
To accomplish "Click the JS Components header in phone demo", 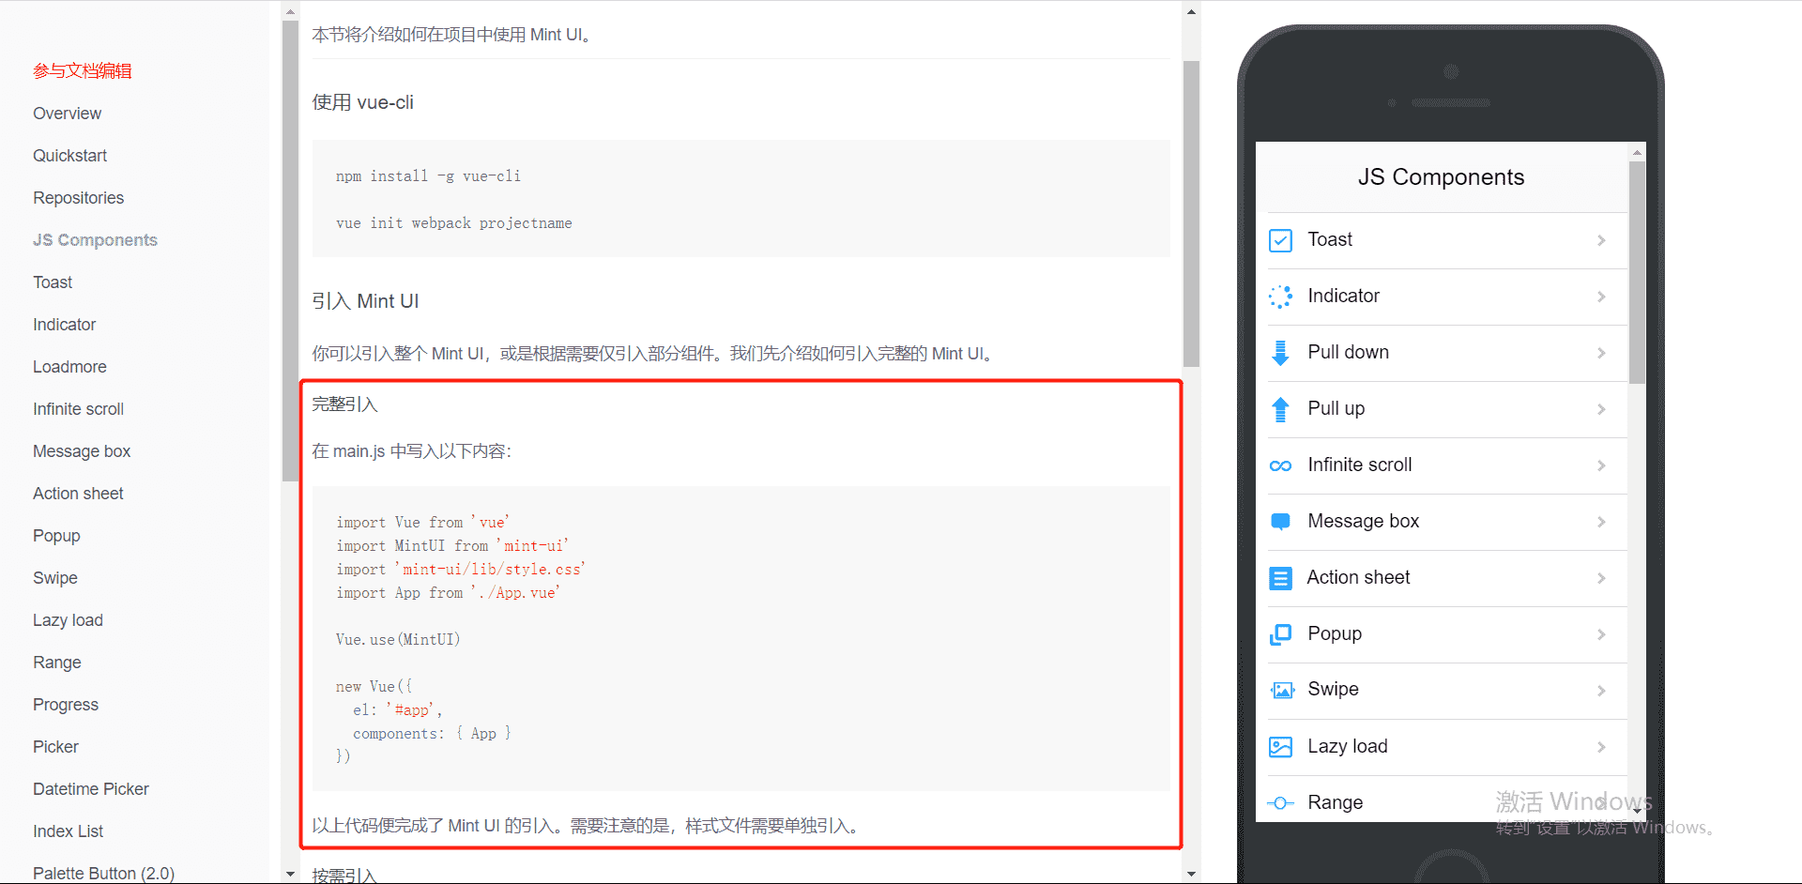I will (x=1441, y=177).
